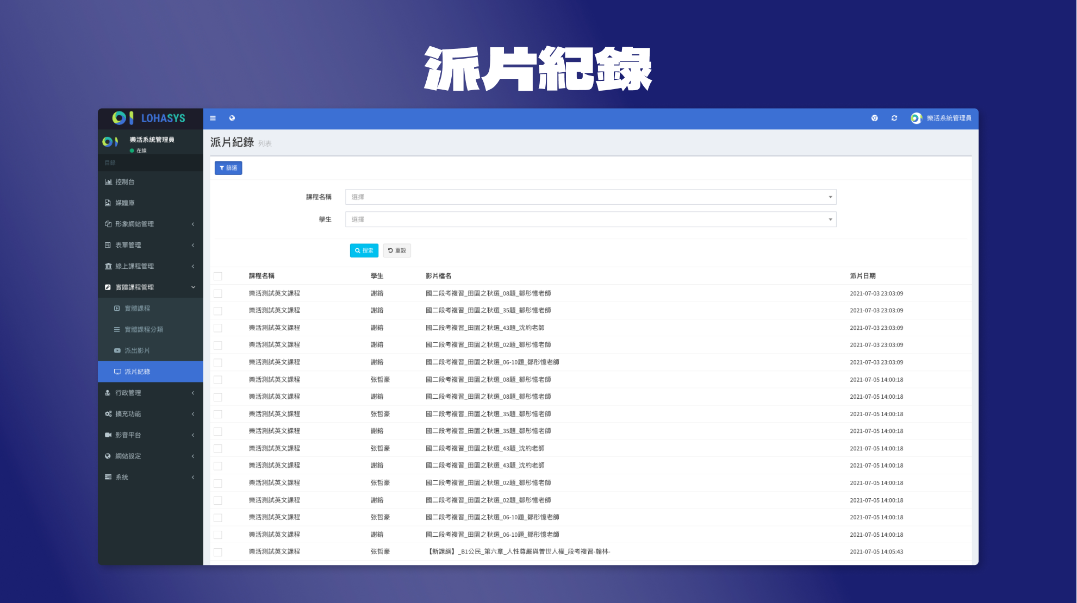Open the 實體課程分類 submenu item
Image resolution: width=1077 pixels, height=603 pixels.
pos(151,330)
